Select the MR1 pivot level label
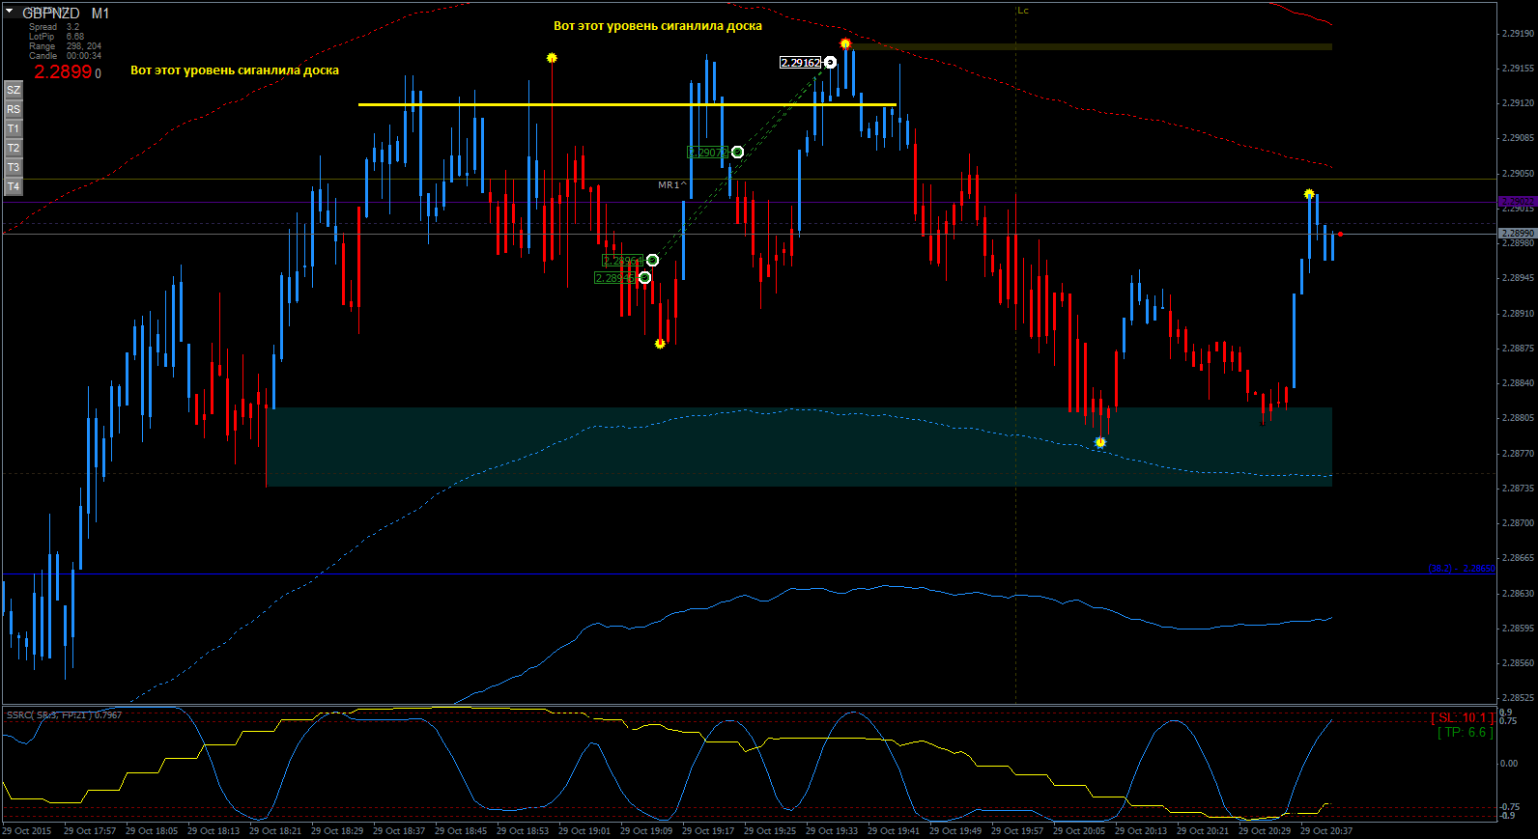 point(672,184)
